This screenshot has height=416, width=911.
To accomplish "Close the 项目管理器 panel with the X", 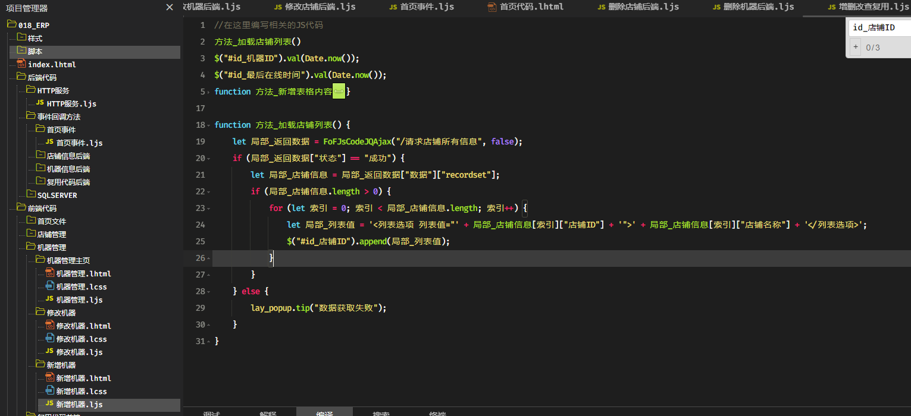I will click(x=170, y=8).
